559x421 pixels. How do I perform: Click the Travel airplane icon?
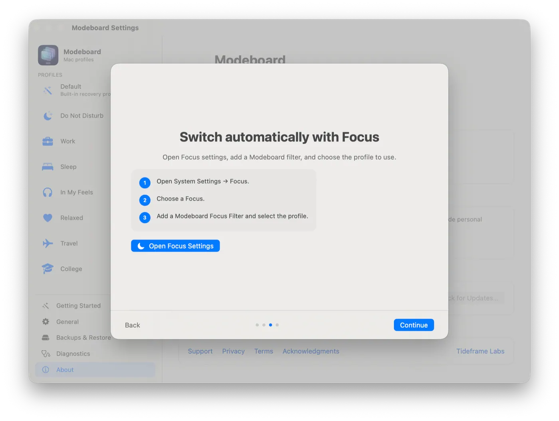[x=48, y=243]
